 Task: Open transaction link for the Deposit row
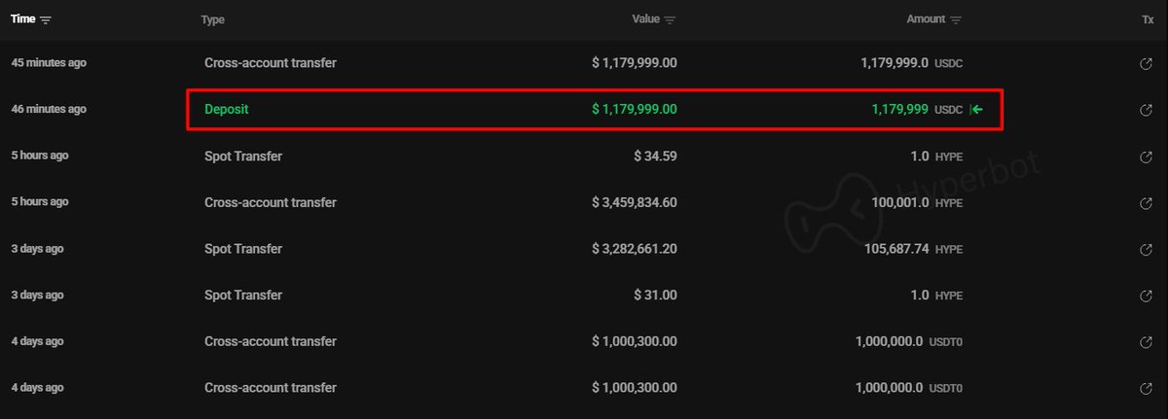(x=1146, y=110)
